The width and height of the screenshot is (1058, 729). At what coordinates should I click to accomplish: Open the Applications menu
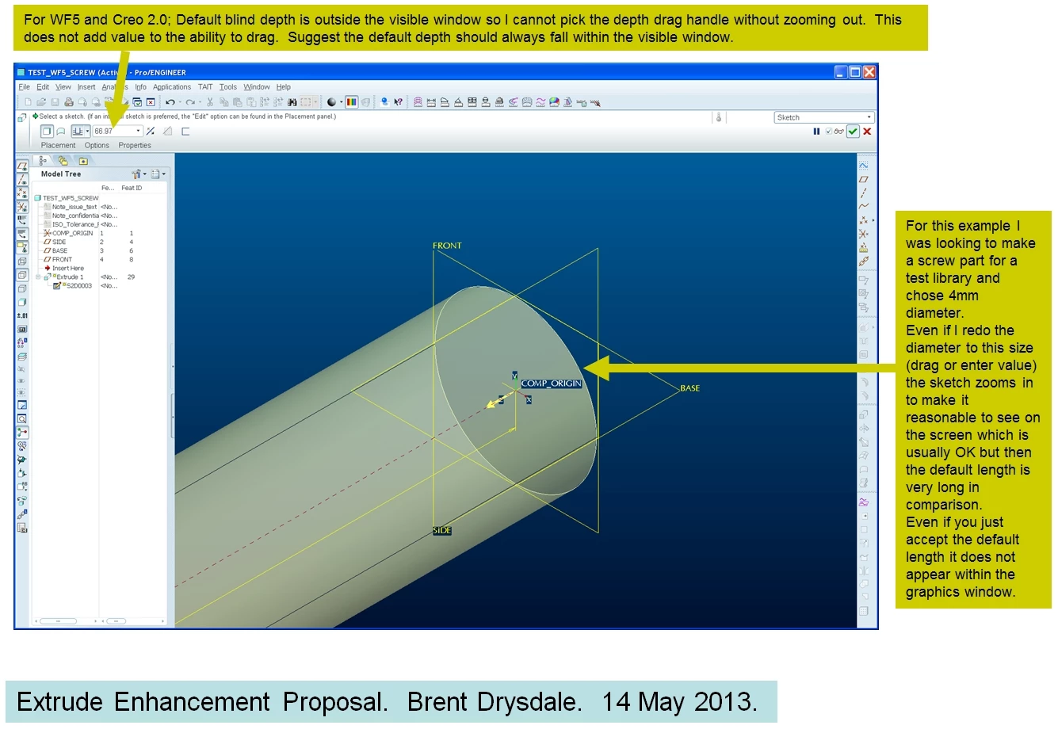(x=172, y=87)
